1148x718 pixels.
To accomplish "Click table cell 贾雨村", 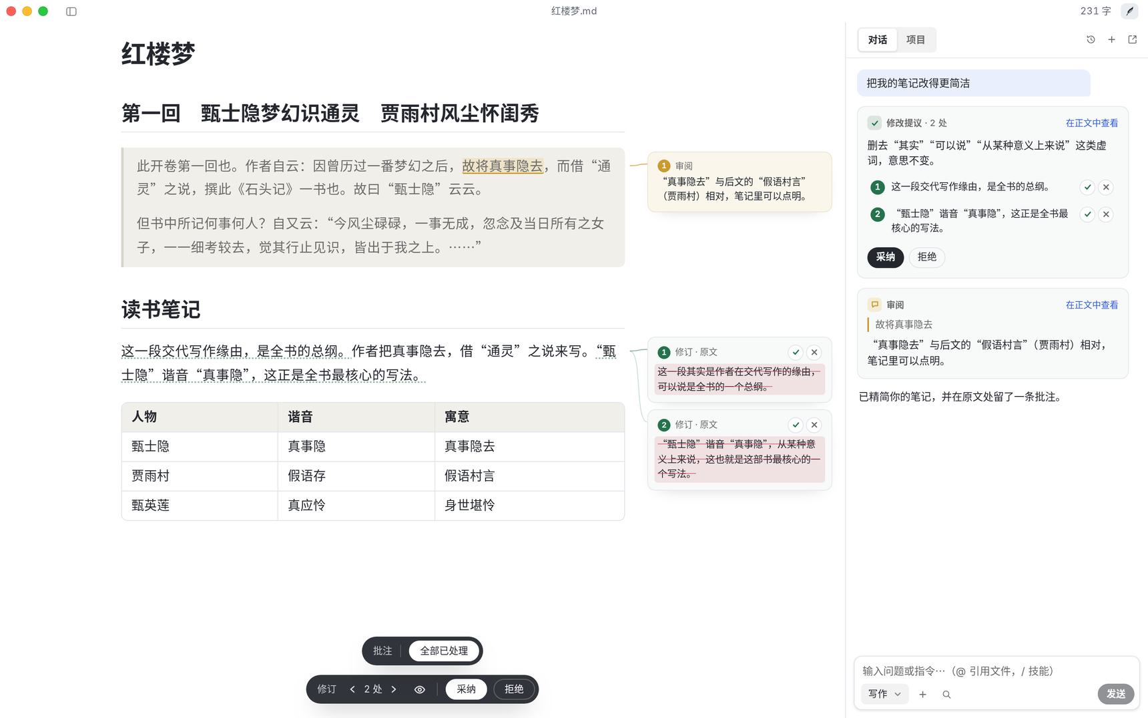I will point(200,476).
